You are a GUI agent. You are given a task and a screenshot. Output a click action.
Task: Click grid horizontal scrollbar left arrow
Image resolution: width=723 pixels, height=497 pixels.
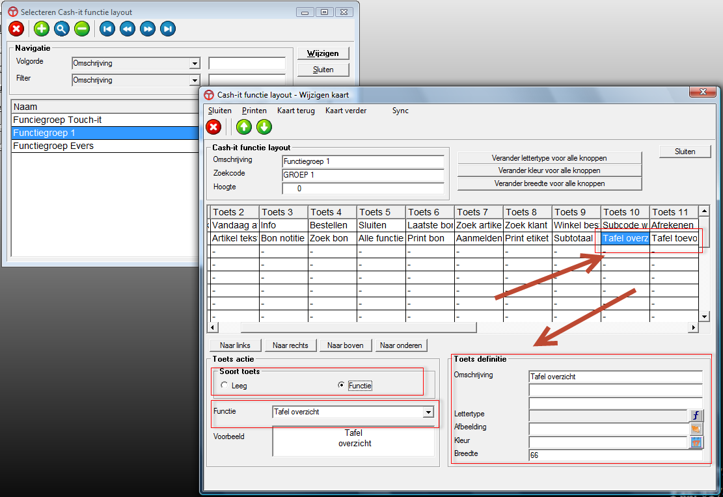(213, 327)
